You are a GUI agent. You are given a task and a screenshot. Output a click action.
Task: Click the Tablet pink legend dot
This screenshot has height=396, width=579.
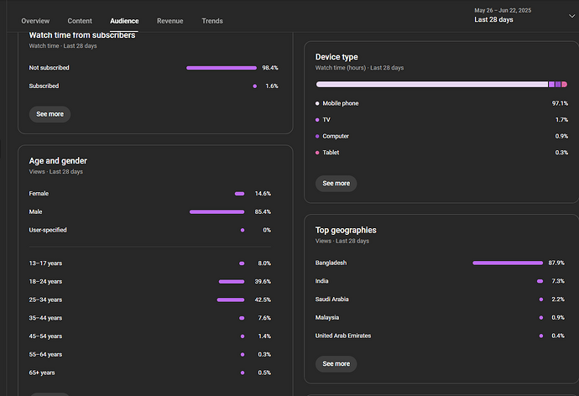pyautogui.click(x=317, y=153)
